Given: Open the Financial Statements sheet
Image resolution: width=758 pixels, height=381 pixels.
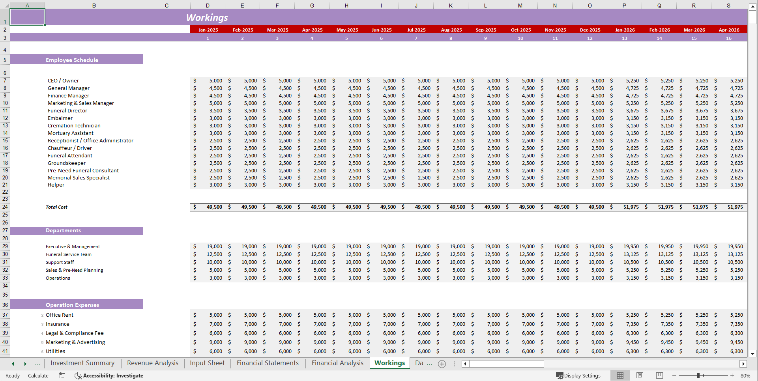Looking at the screenshot, I should pyautogui.click(x=267, y=363).
